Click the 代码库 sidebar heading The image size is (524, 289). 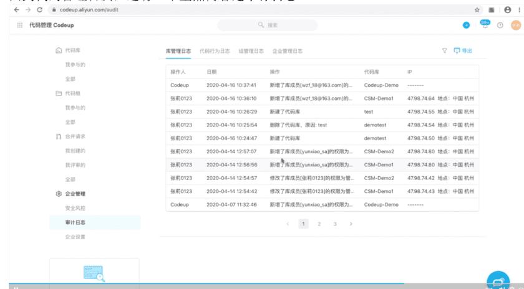pos(72,50)
